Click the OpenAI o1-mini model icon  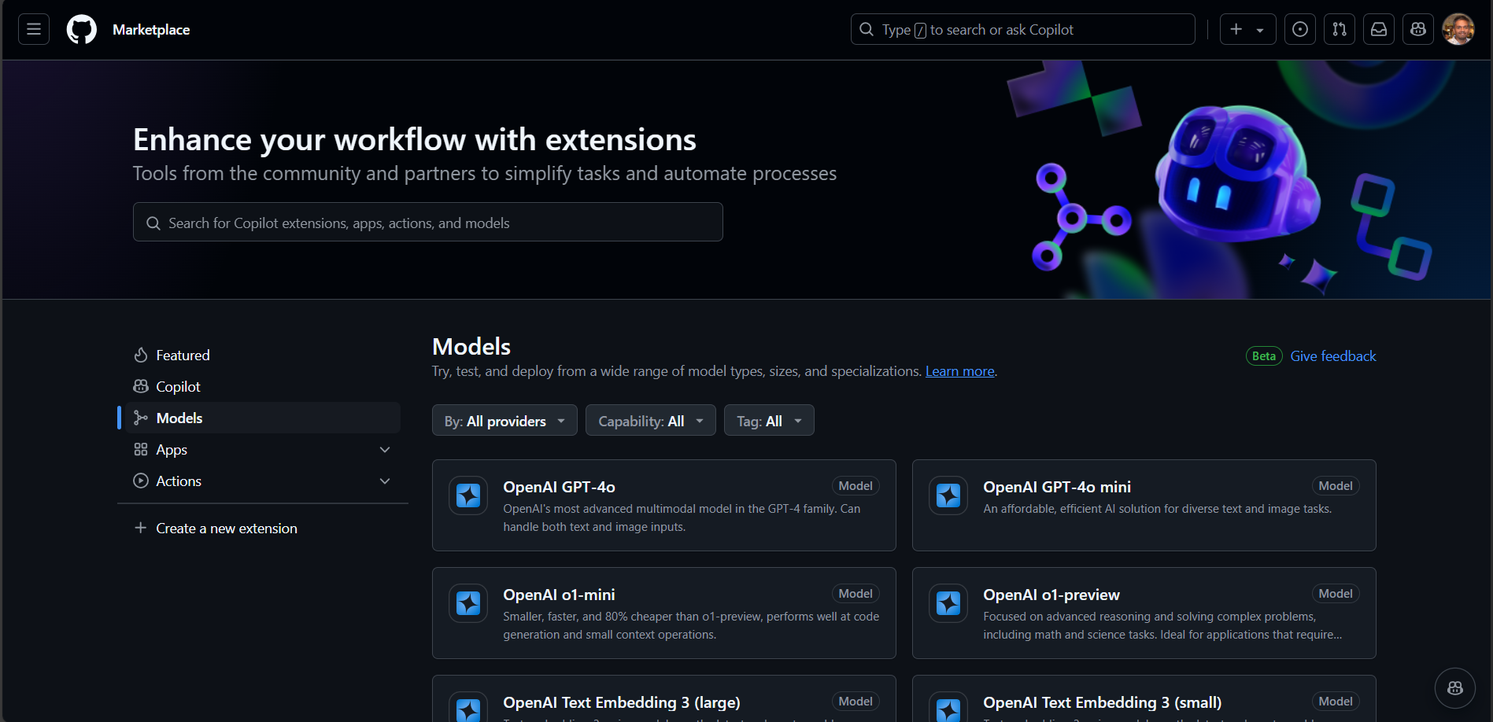click(x=468, y=603)
